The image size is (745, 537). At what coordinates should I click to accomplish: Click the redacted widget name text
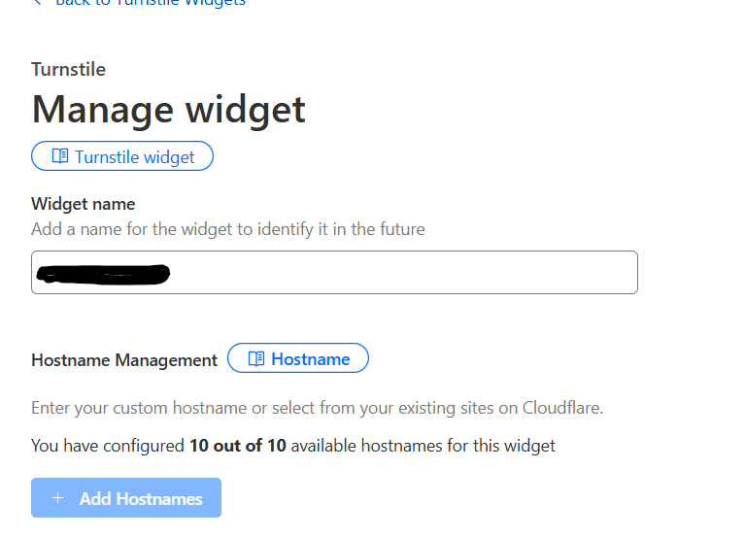[102, 274]
